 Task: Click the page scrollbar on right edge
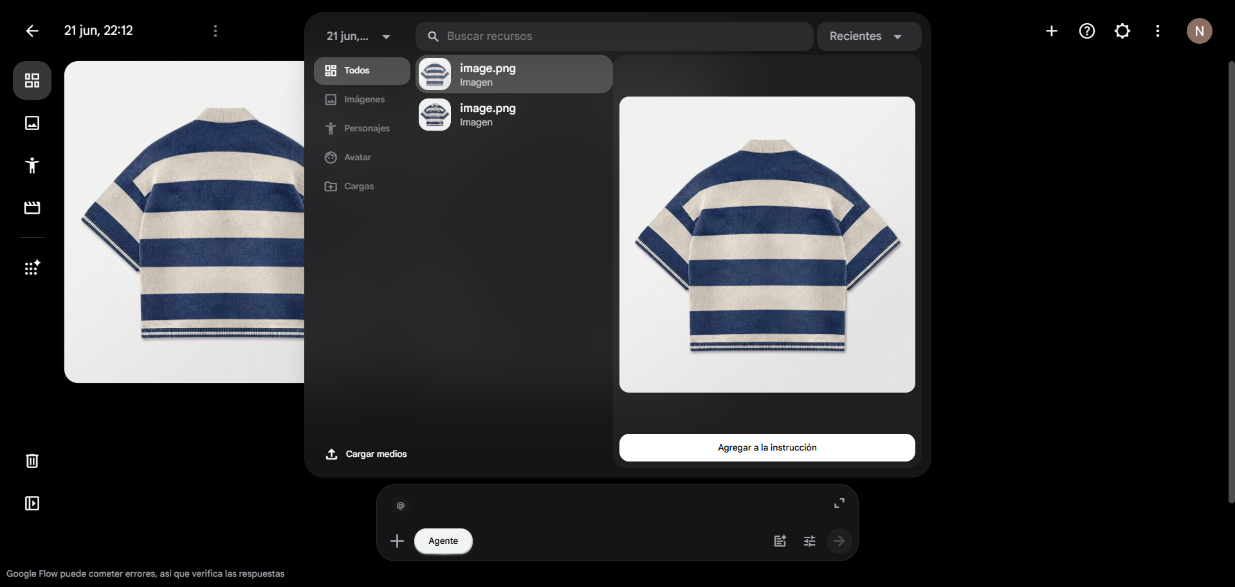1231,282
